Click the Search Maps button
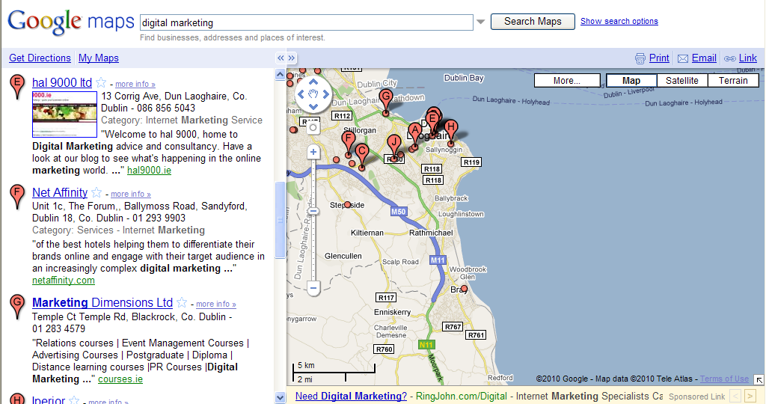Viewport: 766px width, 404px height. coord(533,22)
